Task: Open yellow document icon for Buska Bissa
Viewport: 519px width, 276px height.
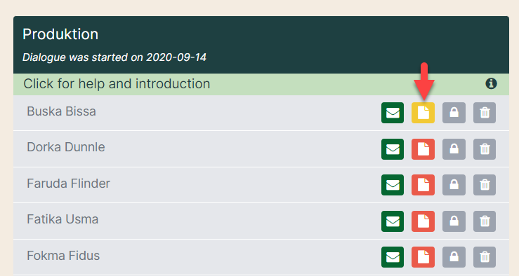Action: pyautogui.click(x=423, y=113)
